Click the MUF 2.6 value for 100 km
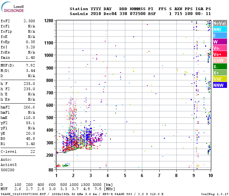229x196 pixels. click(18, 189)
